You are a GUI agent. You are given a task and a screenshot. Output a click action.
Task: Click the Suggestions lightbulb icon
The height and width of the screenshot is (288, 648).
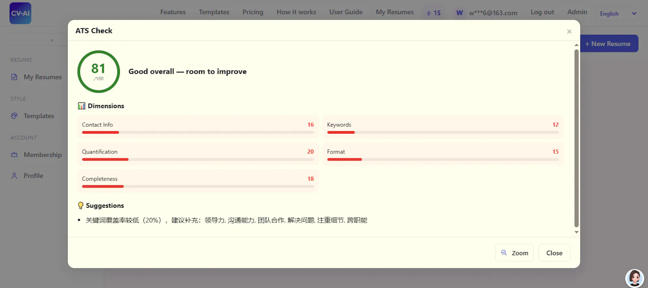(x=81, y=205)
